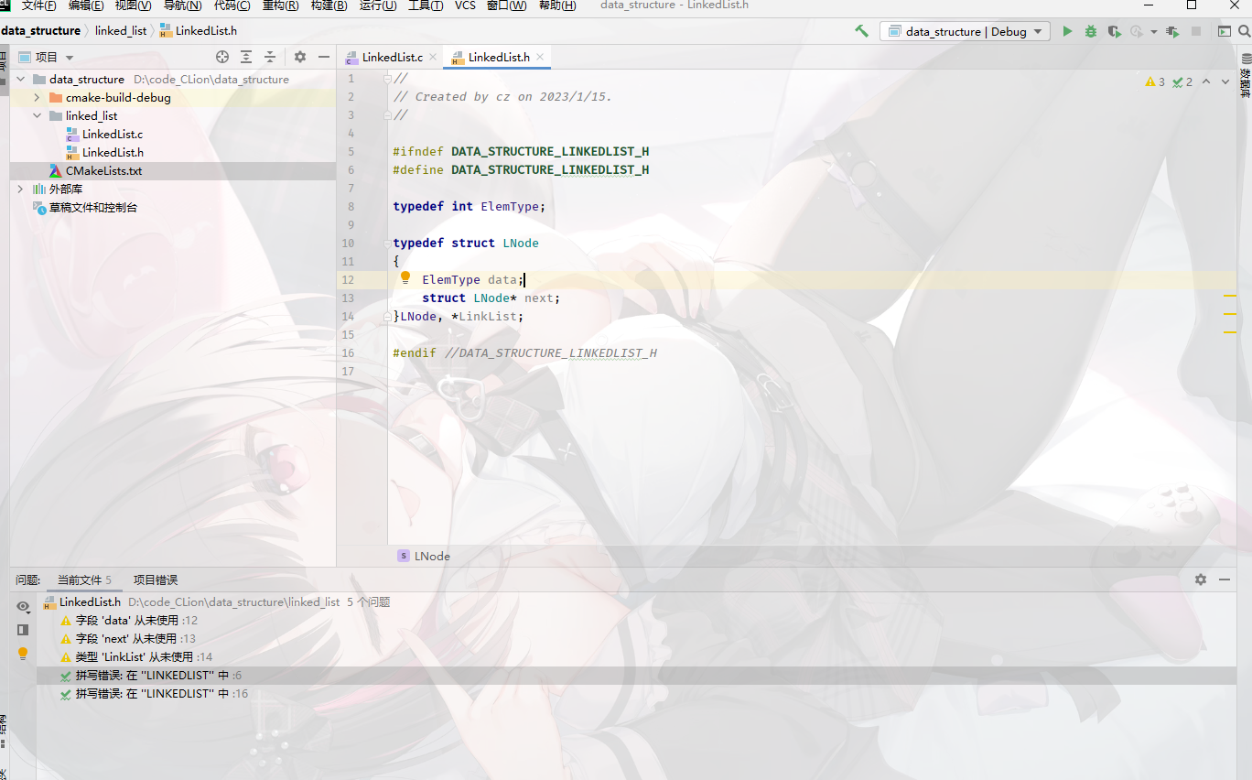Hide the problems tool window
The width and height of the screenshot is (1252, 780).
[x=1225, y=580]
